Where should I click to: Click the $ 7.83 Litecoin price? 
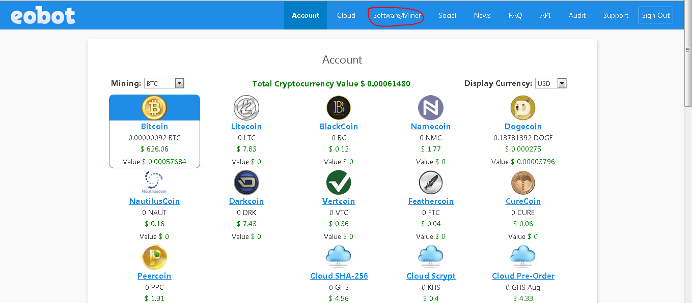click(246, 149)
